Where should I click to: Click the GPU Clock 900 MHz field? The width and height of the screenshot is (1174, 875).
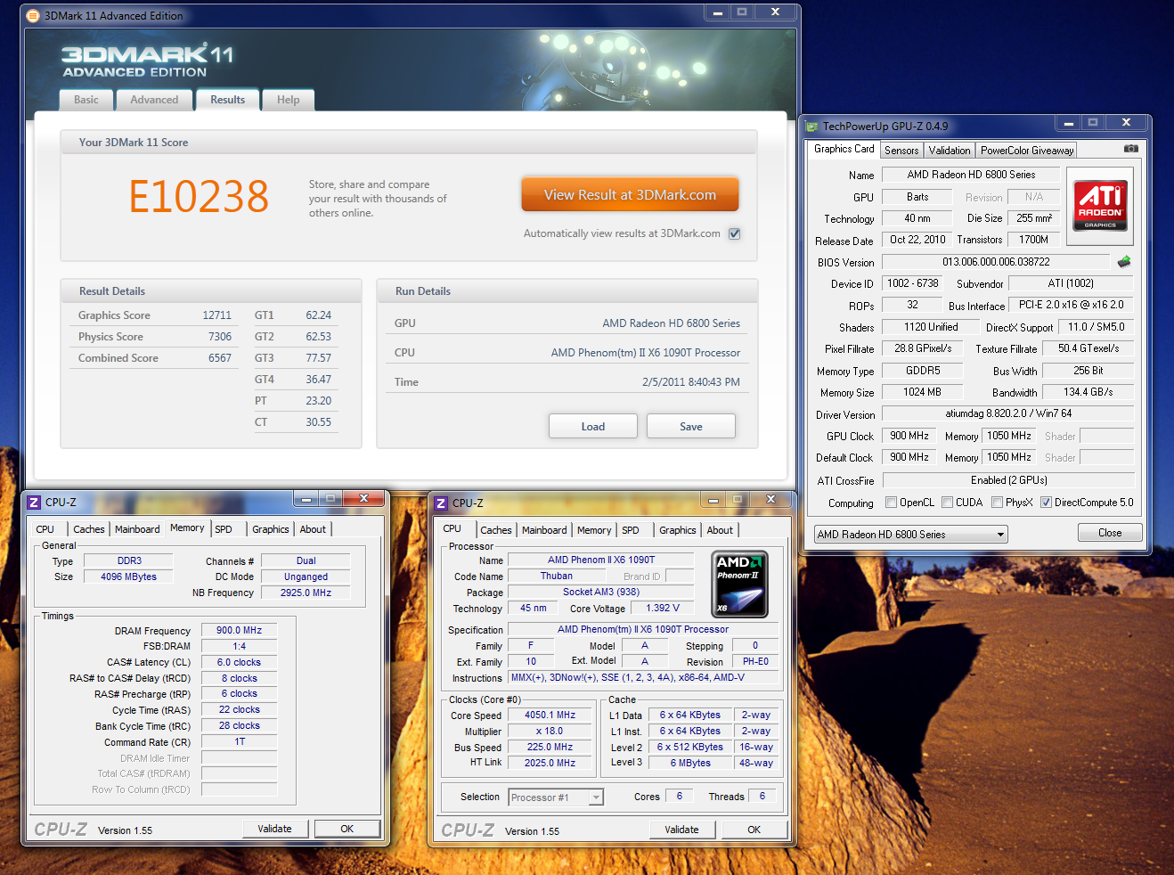[x=909, y=436]
